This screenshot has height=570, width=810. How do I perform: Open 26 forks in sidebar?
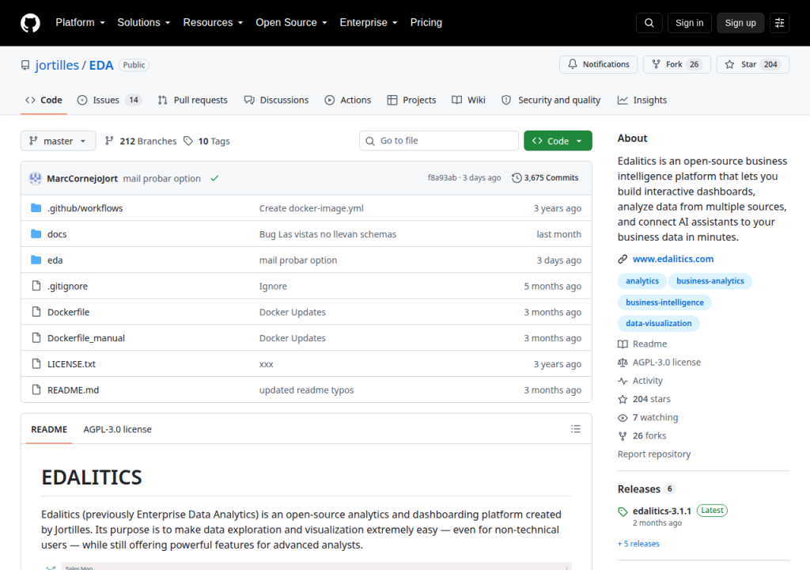[642, 436]
